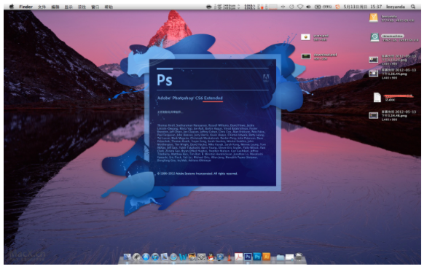Open the leeyanda user menu in menu bar
The height and width of the screenshot is (269, 427).
tap(396, 7)
